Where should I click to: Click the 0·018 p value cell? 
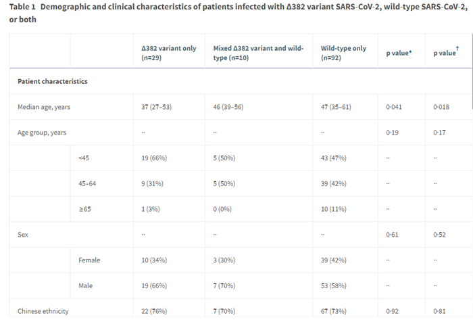[x=441, y=107]
